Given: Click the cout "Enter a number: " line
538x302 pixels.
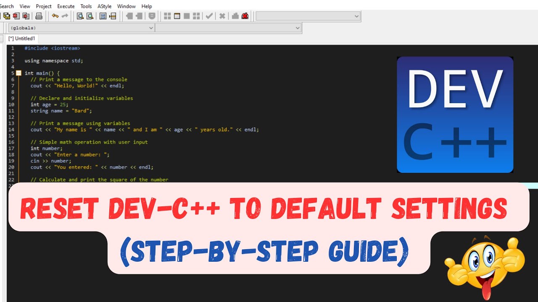Looking at the screenshot, I should 70,155.
